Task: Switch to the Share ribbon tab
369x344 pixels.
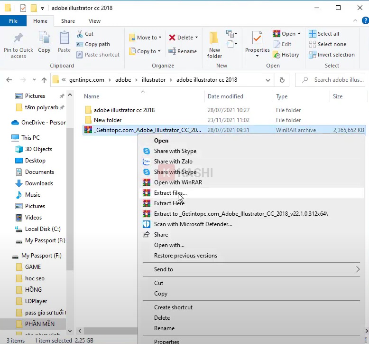Action: pos(68,21)
